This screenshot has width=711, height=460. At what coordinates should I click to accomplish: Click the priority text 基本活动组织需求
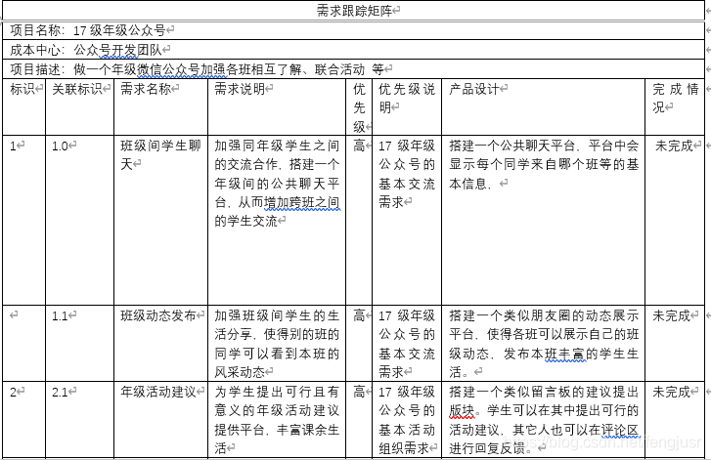pos(407,439)
